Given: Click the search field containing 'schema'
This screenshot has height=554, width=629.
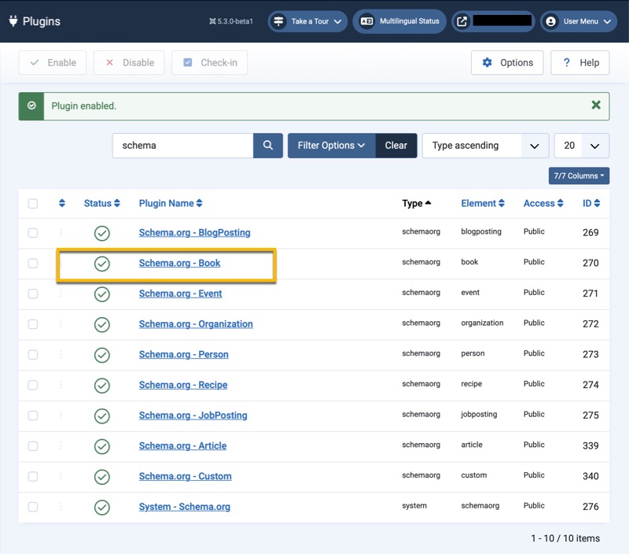Looking at the screenshot, I should coord(182,146).
